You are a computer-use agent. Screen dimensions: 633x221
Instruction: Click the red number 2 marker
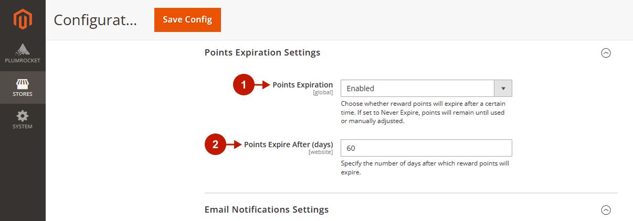click(x=215, y=145)
